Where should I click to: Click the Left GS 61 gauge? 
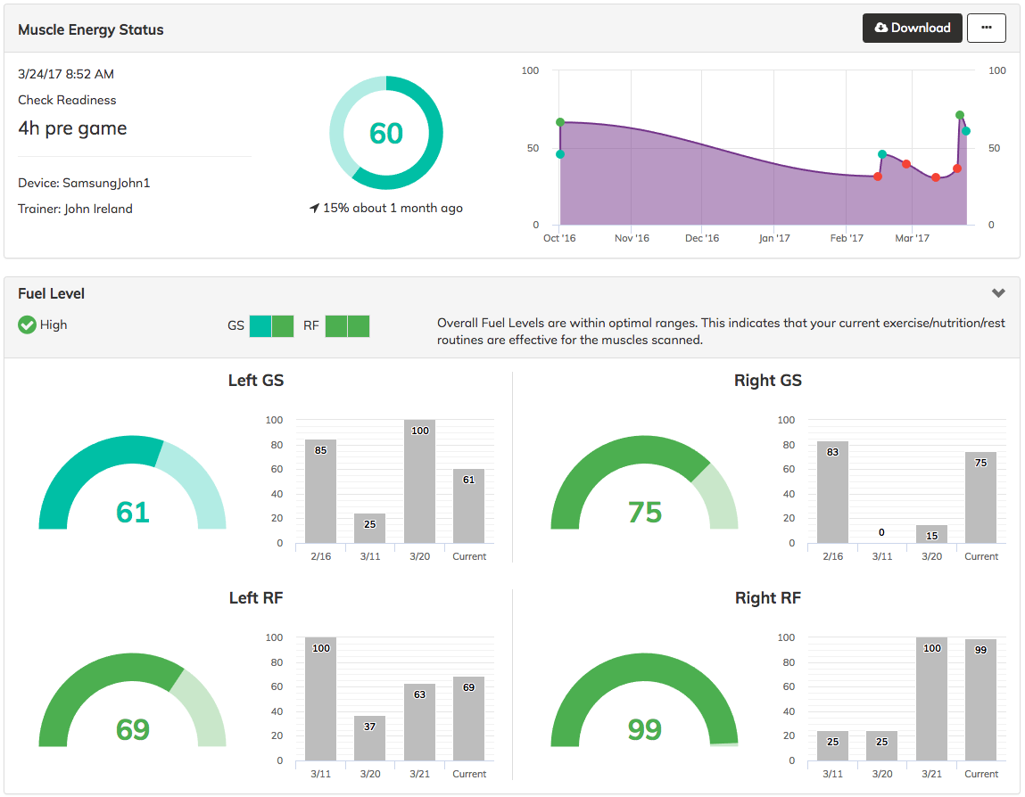pyautogui.click(x=133, y=482)
